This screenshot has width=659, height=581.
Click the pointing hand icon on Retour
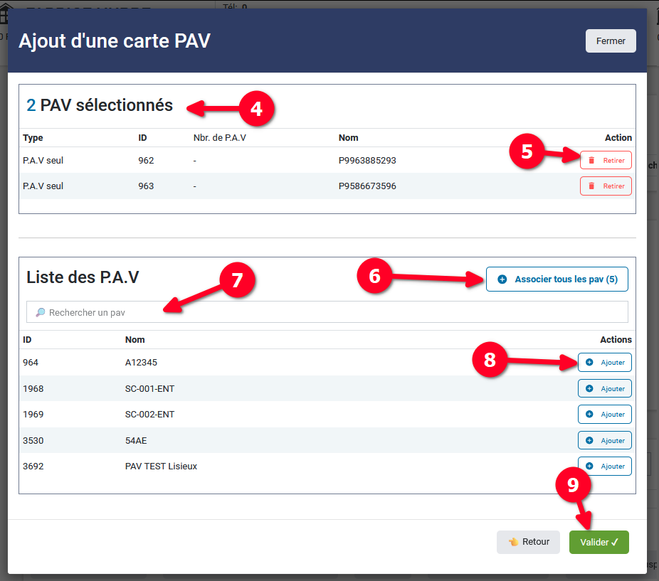[x=513, y=542]
